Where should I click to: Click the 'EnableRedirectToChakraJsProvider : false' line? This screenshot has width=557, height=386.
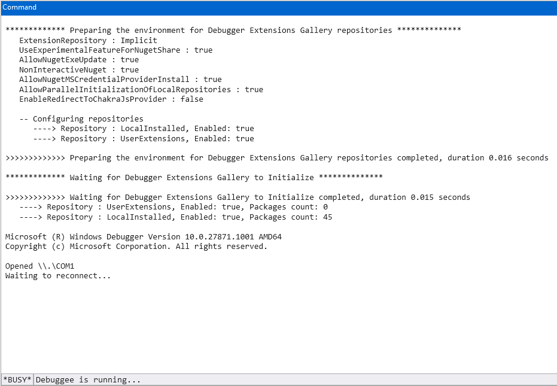pos(111,99)
